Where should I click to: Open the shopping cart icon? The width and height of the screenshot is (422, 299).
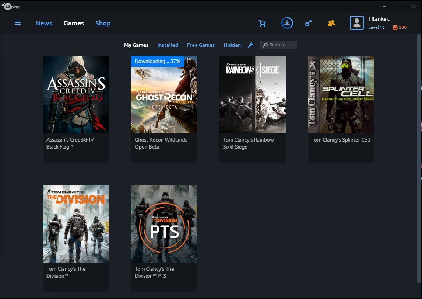(262, 24)
